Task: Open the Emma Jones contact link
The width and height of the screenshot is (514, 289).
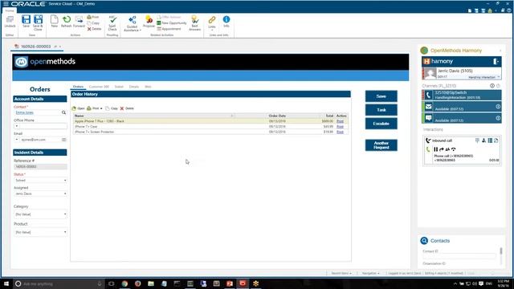Action: pos(25,112)
